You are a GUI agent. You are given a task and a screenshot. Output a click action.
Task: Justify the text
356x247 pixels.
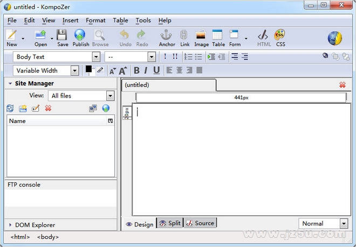pyautogui.click(x=200, y=70)
